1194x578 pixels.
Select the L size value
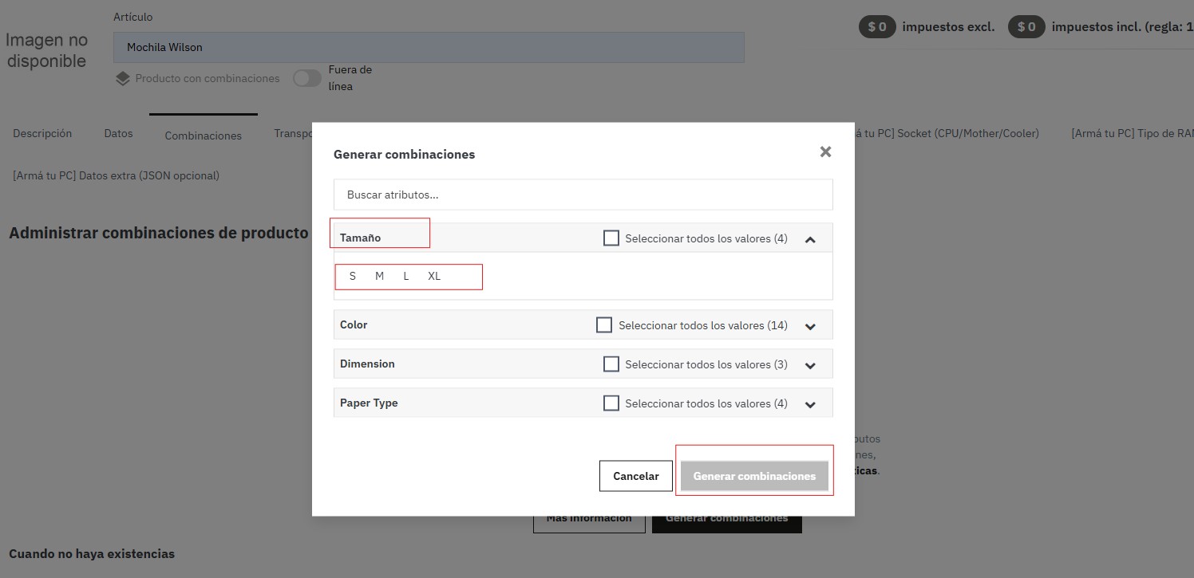[405, 276]
